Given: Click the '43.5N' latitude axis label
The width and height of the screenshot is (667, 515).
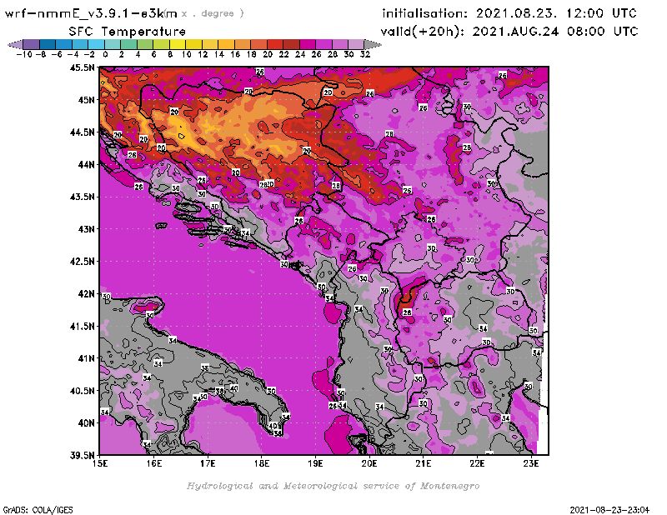Looking at the screenshot, I should pos(82,197).
